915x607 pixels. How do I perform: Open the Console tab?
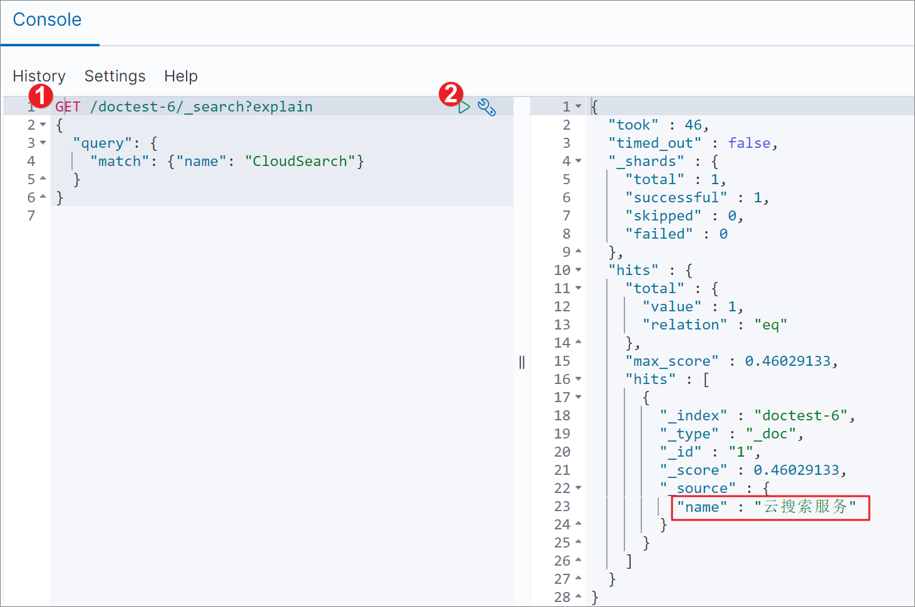pyautogui.click(x=47, y=19)
